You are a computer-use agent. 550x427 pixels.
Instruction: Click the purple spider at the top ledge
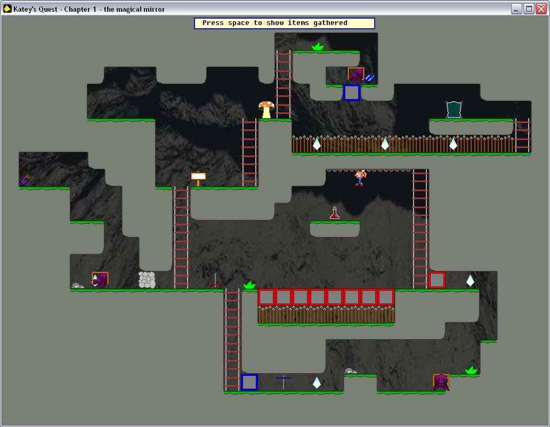tap(357, 75)
